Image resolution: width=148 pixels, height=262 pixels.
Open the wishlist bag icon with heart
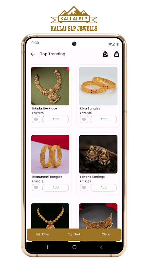click(x=105, y=54)
